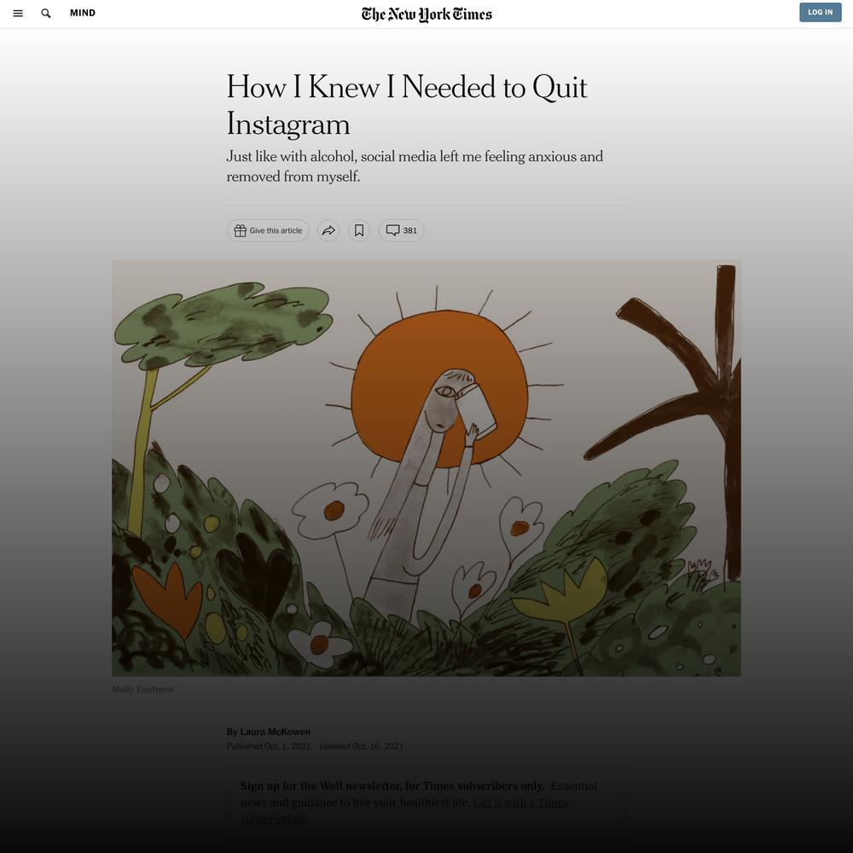
Task: Click the LOG IN button
Action: point(820,12)
